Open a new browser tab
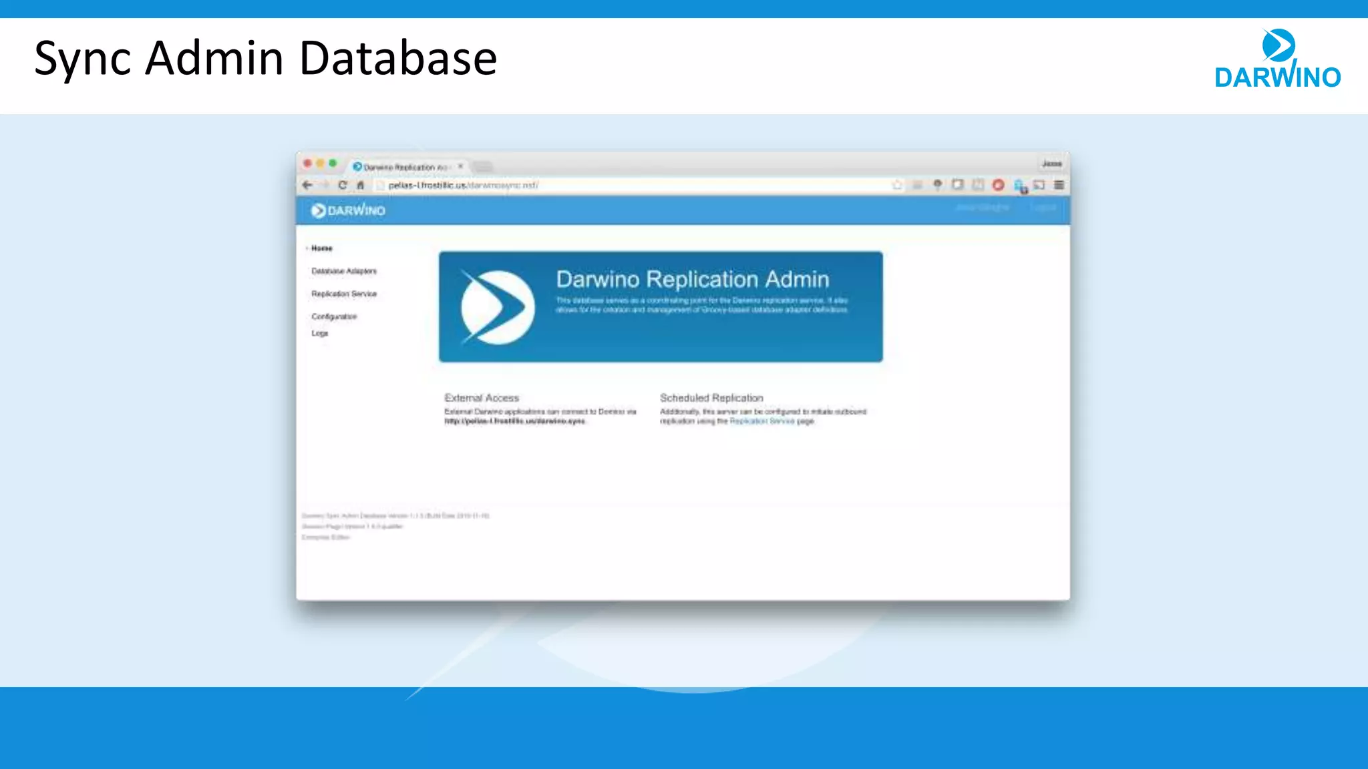 coord(483,166)
